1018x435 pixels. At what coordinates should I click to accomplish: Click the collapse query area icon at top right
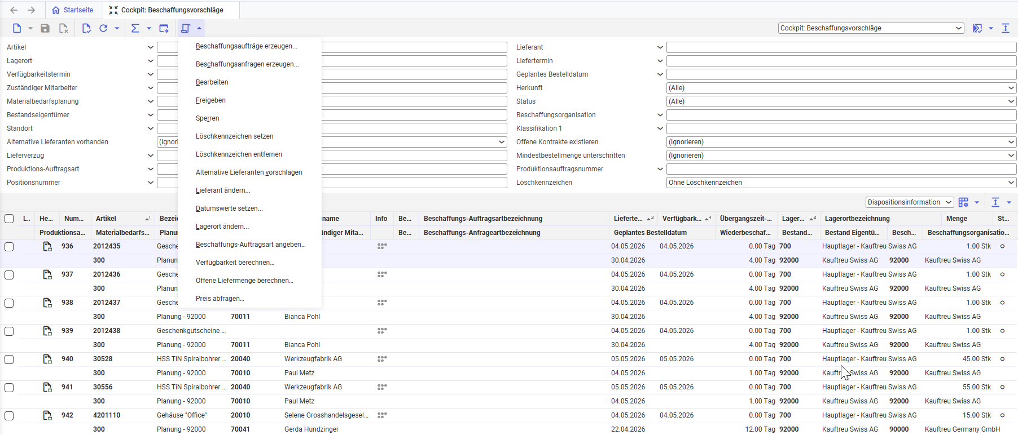(x=1006, y=28)
